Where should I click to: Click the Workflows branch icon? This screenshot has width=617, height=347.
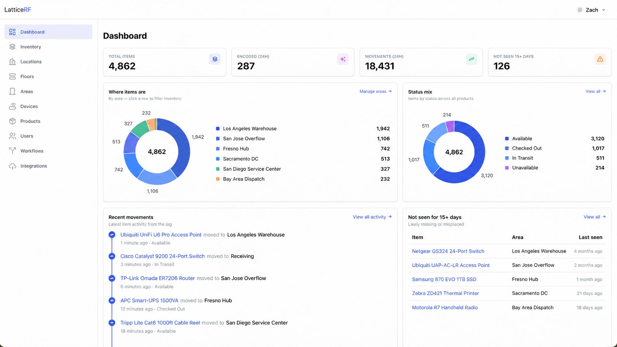point(13,151)
